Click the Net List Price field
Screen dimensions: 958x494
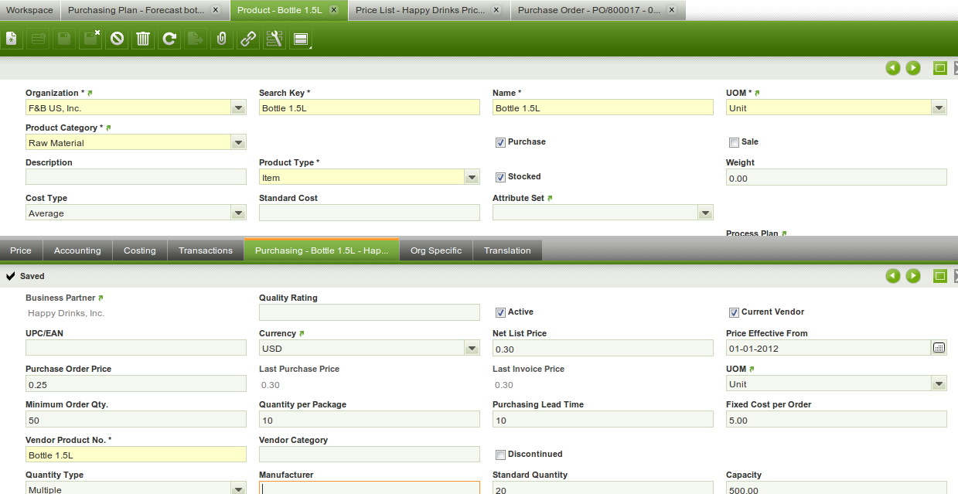tap(602, 349)
